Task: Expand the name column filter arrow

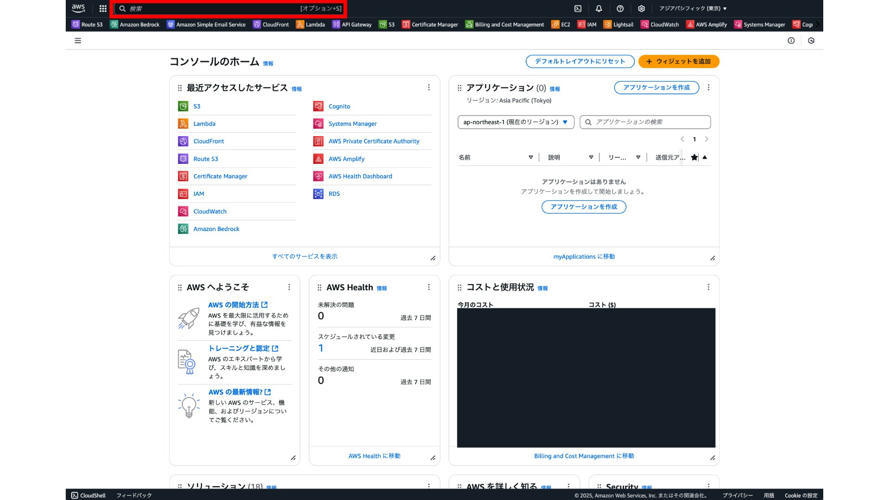Action: pyautogui.click(x=531, y=157)
